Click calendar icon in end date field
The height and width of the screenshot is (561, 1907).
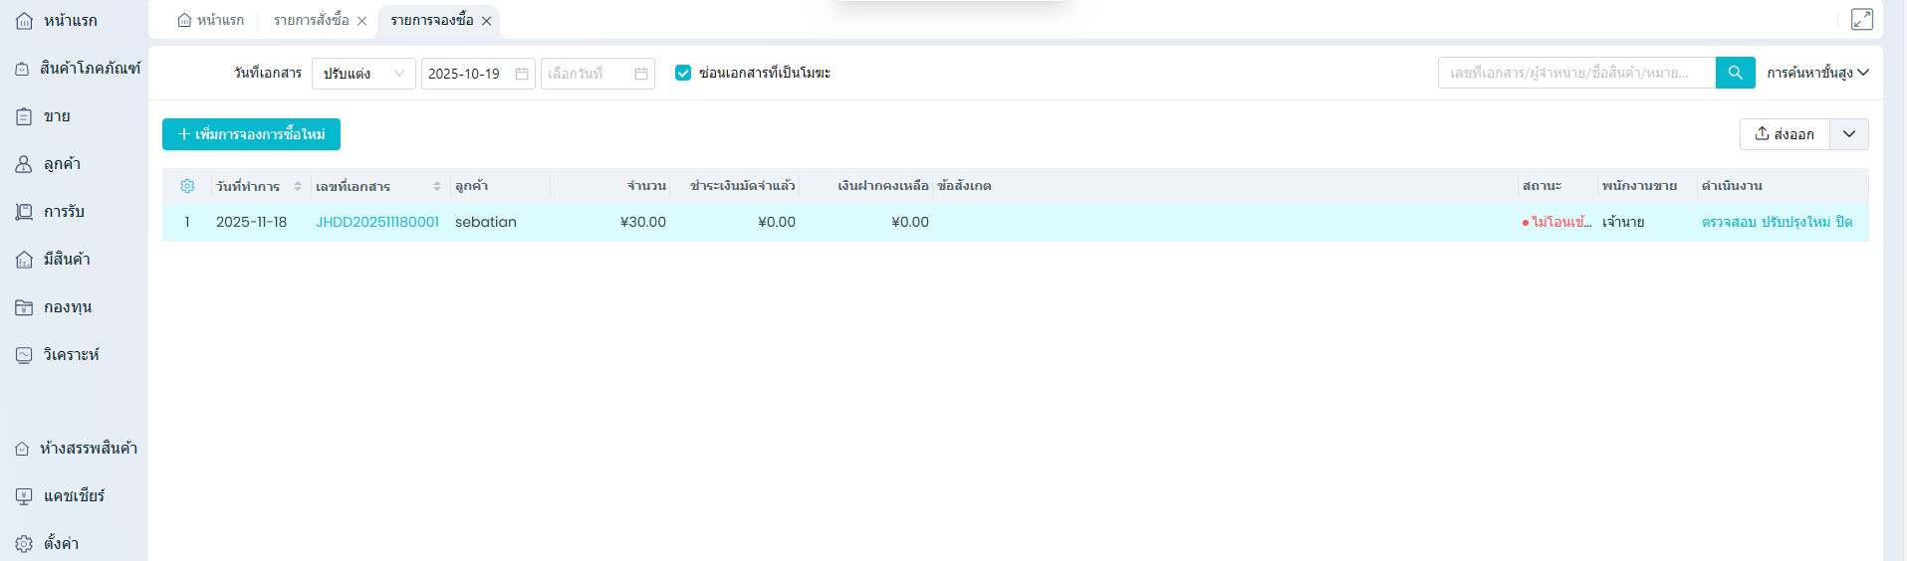coord(640,74)
